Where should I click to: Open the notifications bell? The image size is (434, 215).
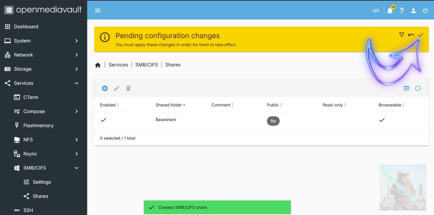(390, 11)
